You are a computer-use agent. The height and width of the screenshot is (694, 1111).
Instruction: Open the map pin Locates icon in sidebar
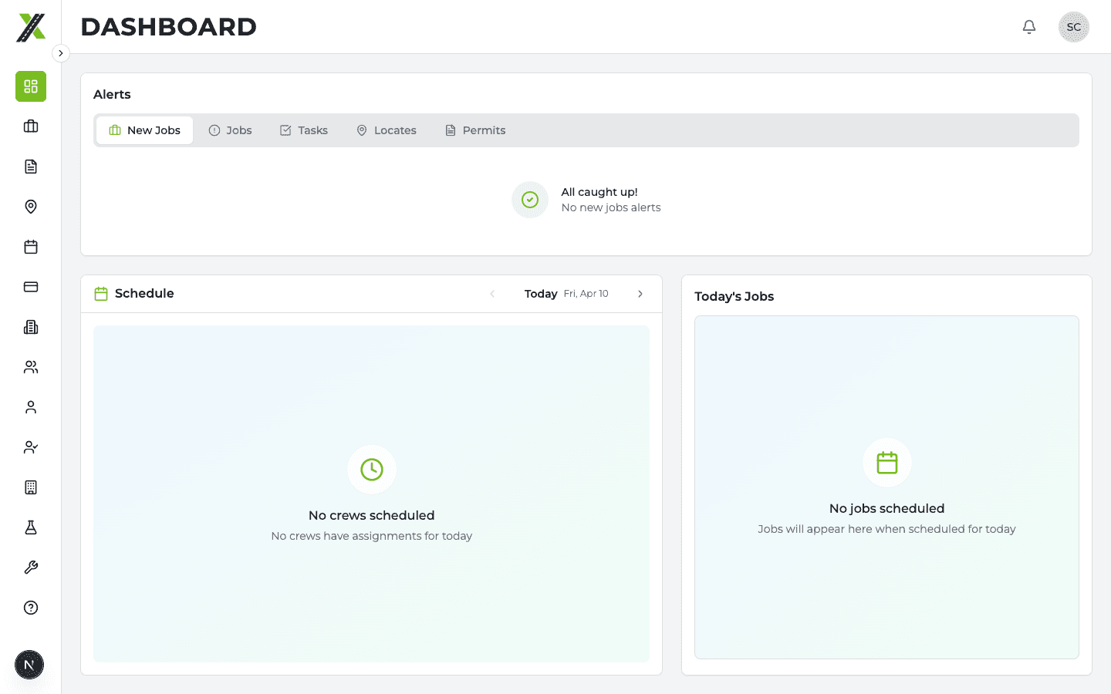31,207
